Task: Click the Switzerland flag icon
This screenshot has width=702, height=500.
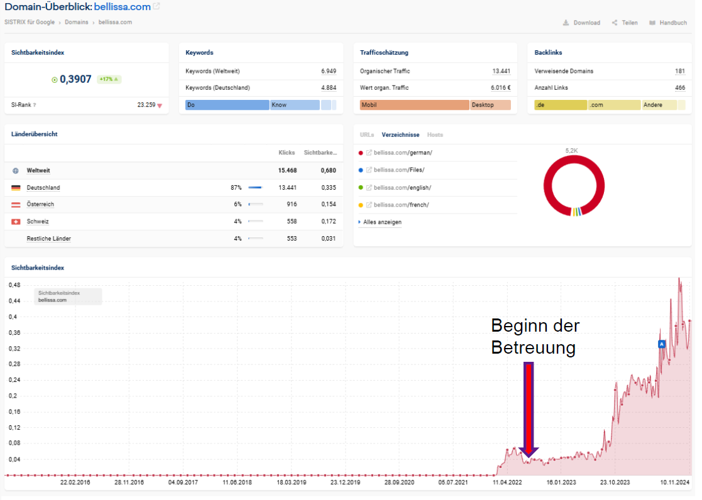Action: coord(16,222)
